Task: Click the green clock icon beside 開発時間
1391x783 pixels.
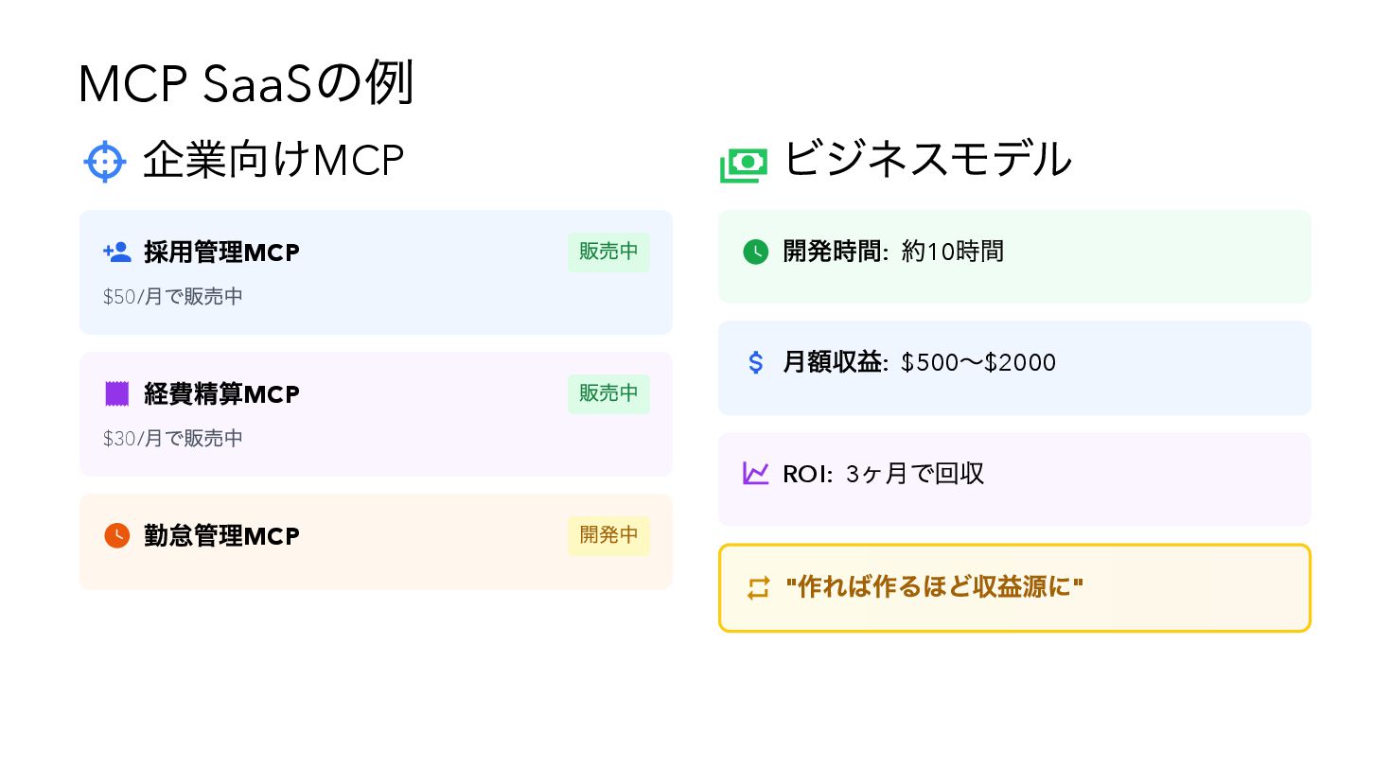Action: point(756,252)
